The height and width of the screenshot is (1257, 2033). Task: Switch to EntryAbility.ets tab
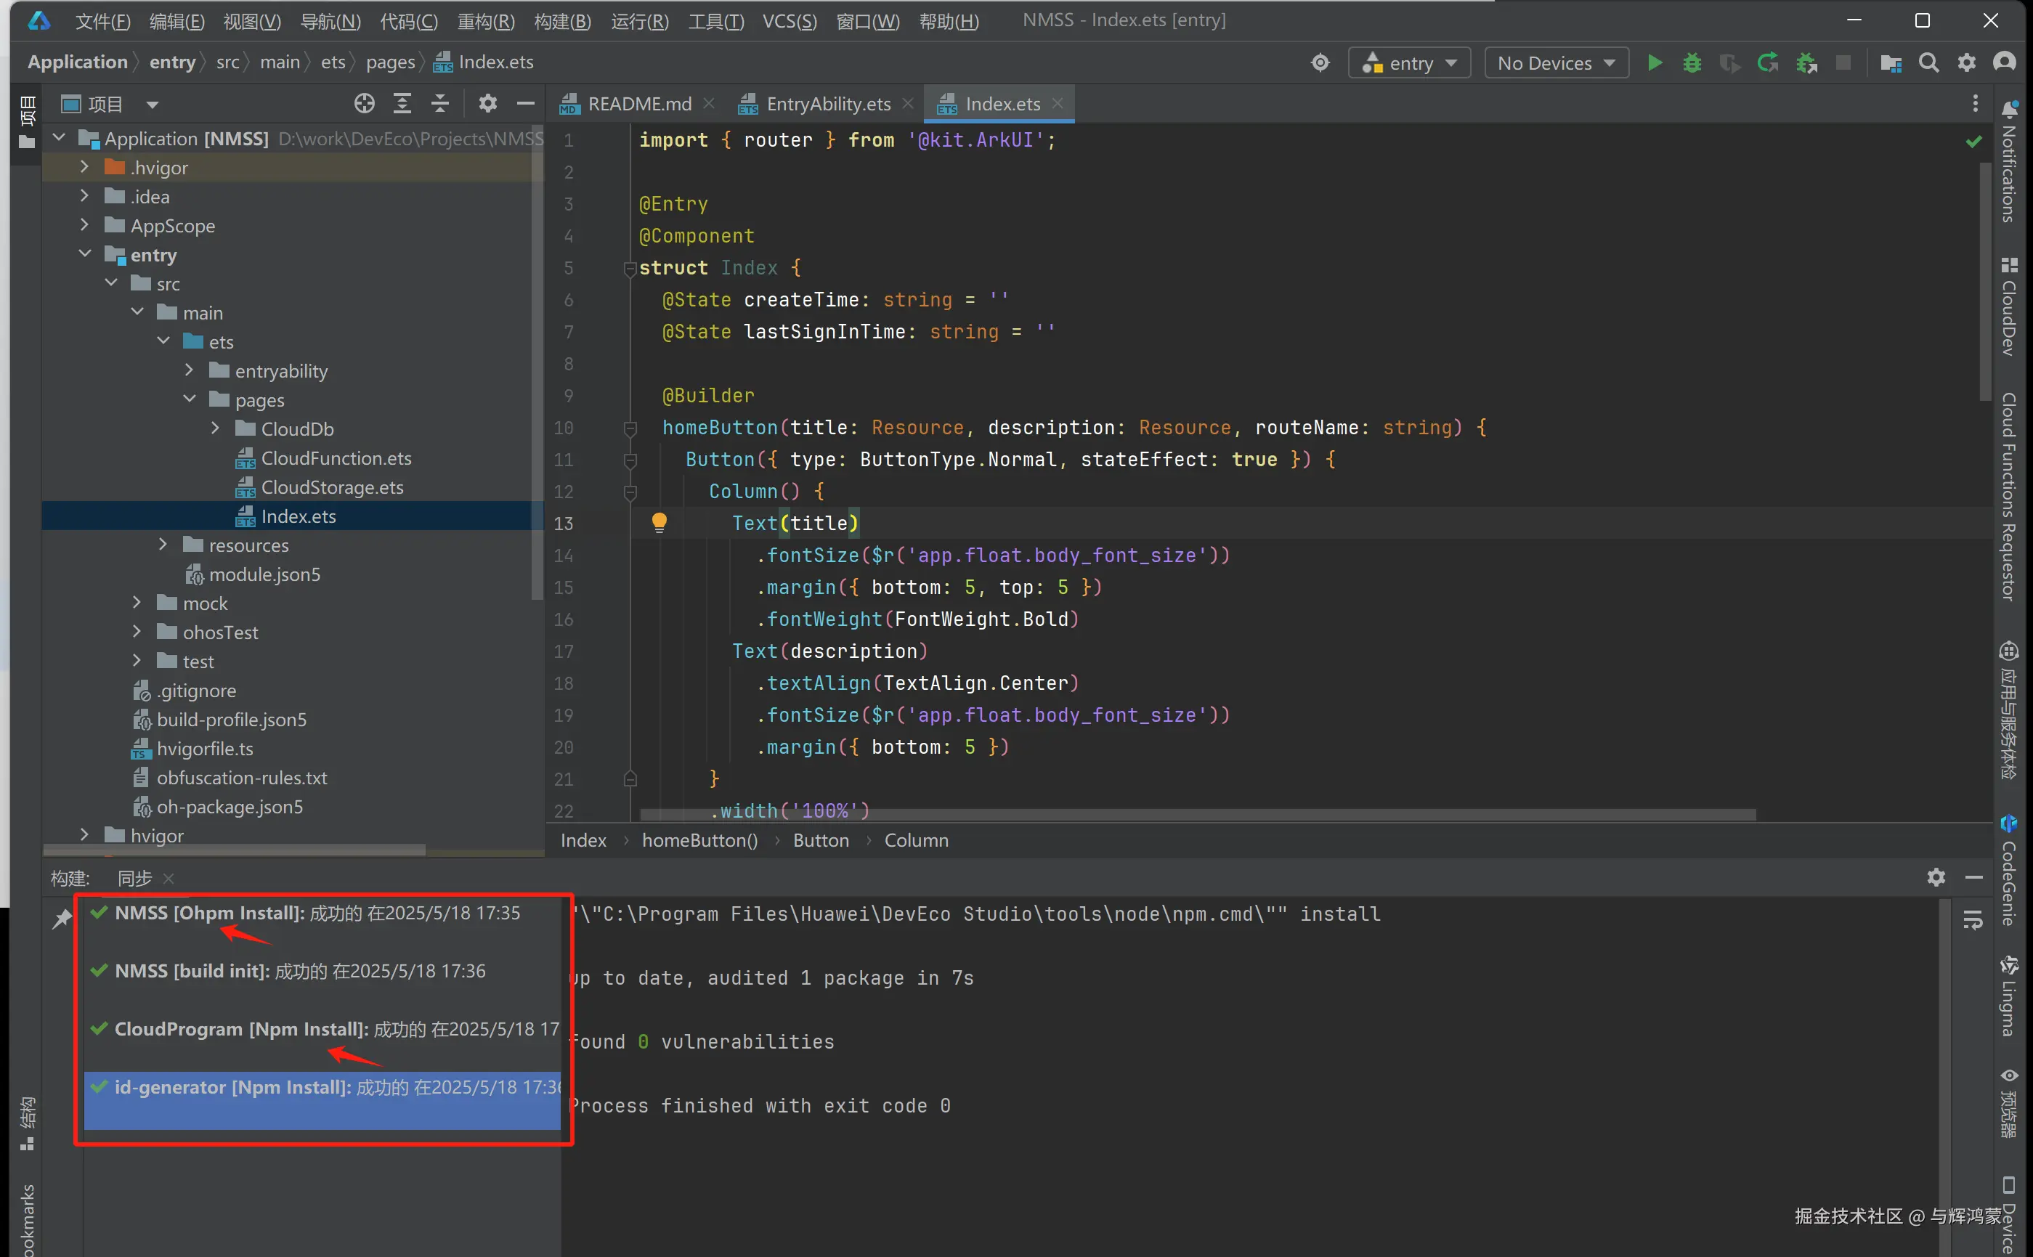click(x=827, y=104)
